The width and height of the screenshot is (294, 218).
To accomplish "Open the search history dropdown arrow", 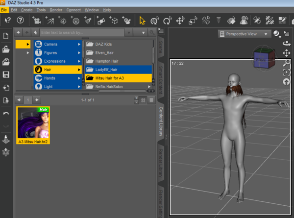I will [x=129, y=33].
